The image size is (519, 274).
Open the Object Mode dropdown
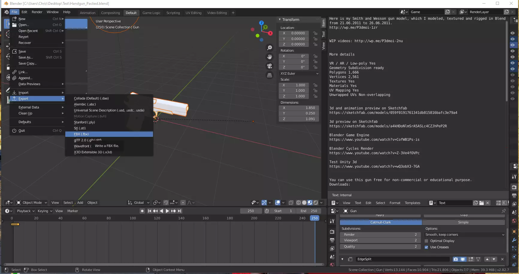pyautogui.click(x=32, y=203)
